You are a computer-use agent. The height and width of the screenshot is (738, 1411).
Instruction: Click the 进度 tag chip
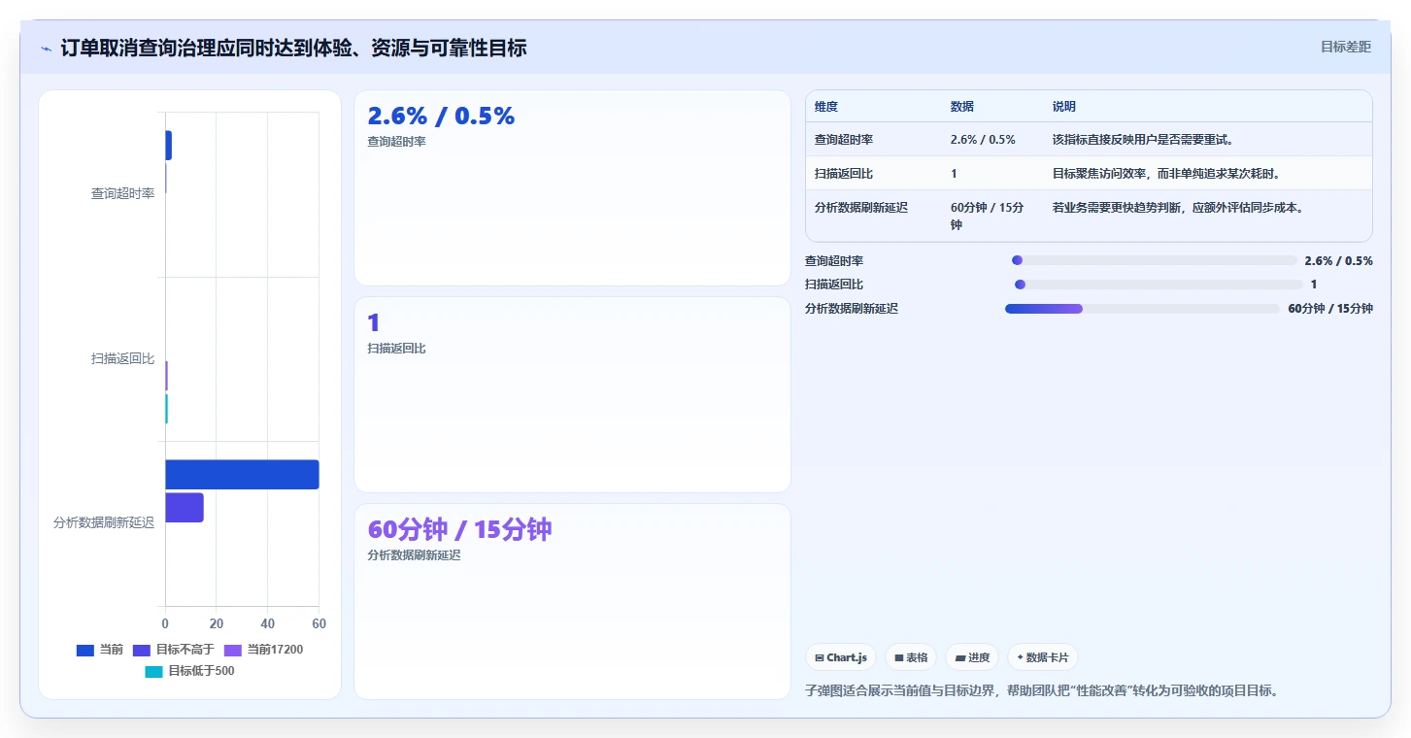pos(972,657)
